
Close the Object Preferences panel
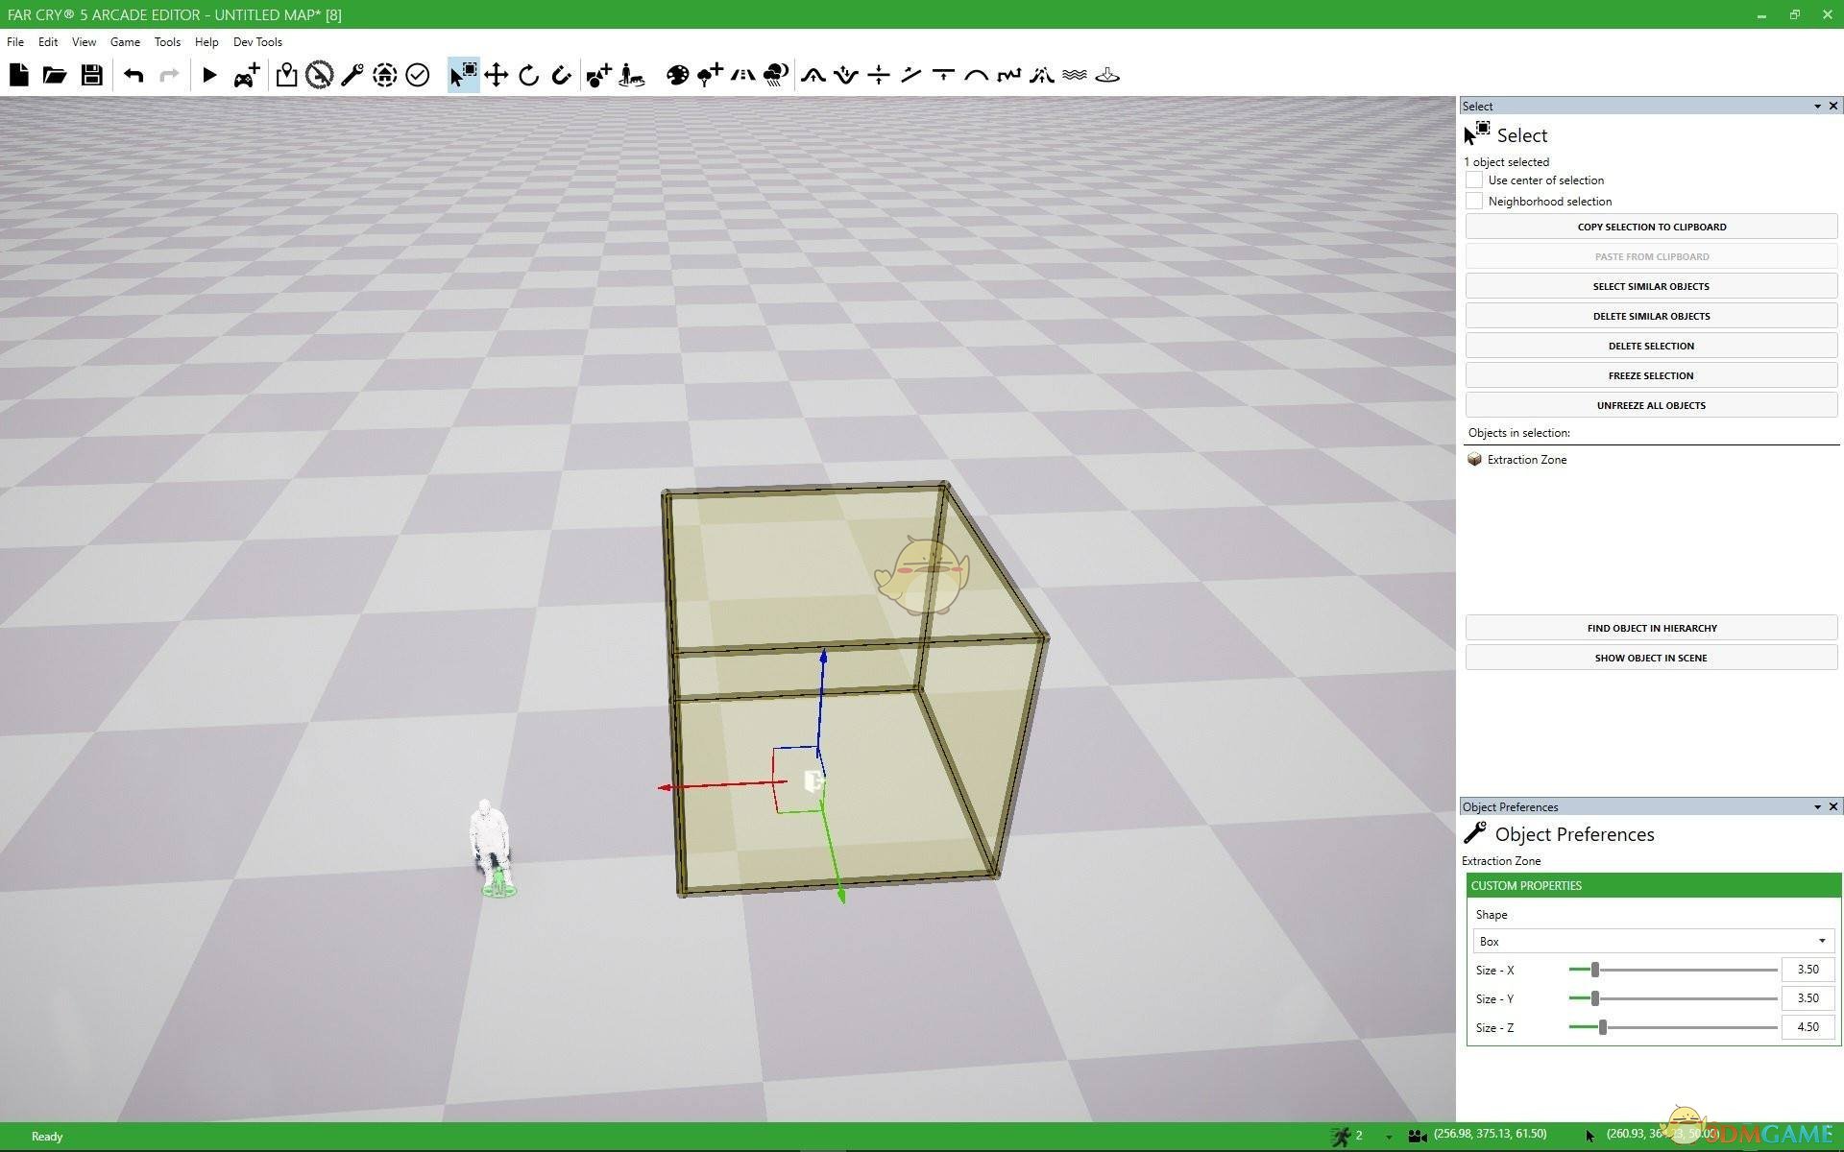pyautogui.click(x=1832, y=806)
